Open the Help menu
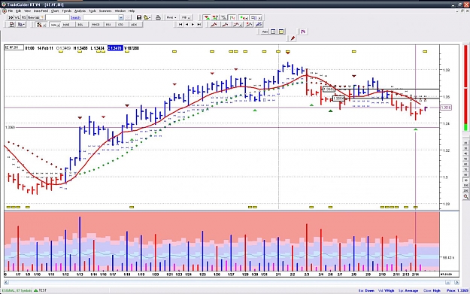 132,11
